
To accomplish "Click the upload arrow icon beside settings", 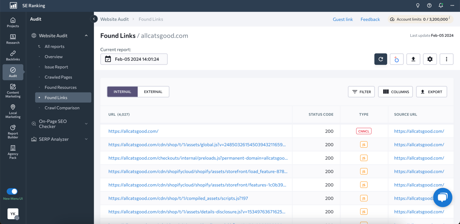I will click(413, 59).
